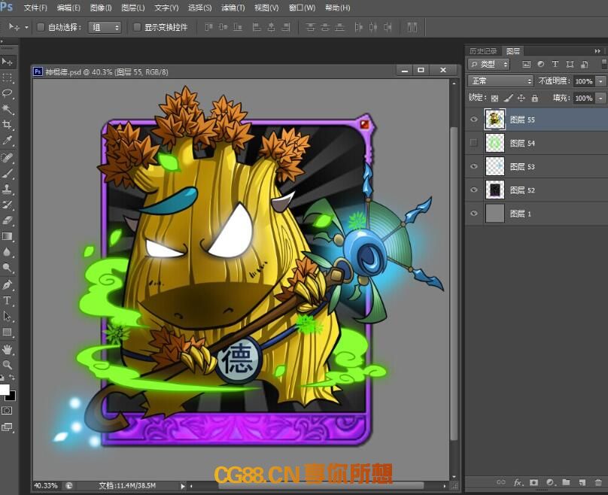The image size is (608, 495).
Task: Open the layer filter 类型 dropdown
Action: coord(489,65)
